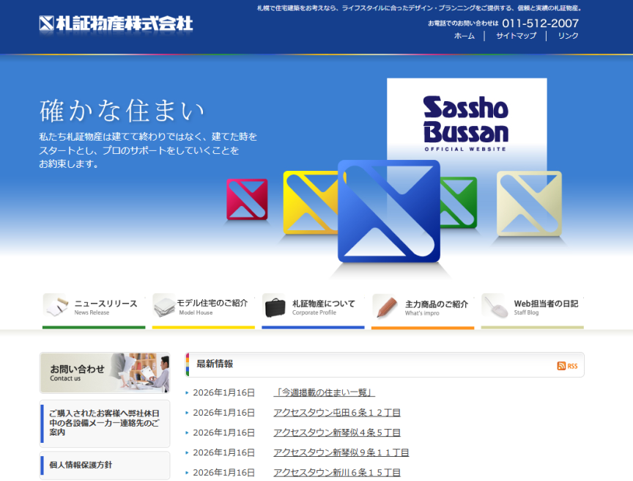Open the アクセスタウン屯田6条12丁目 news link
633x481 pixels.
(336, 412)
